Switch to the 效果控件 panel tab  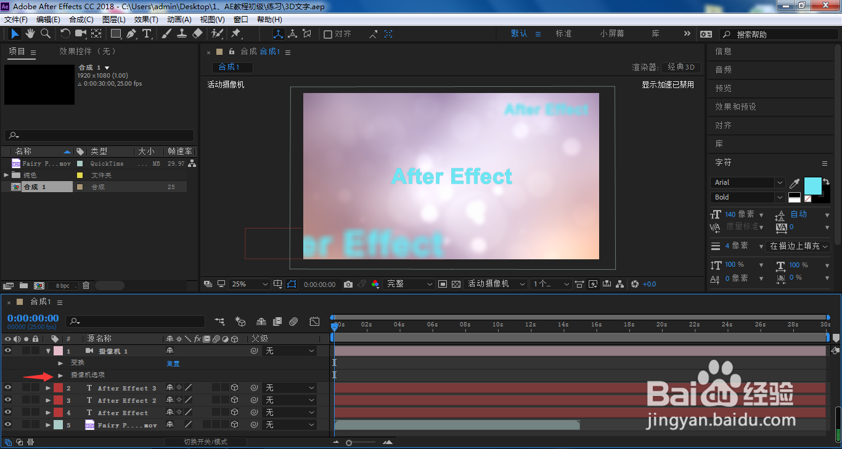87,51
